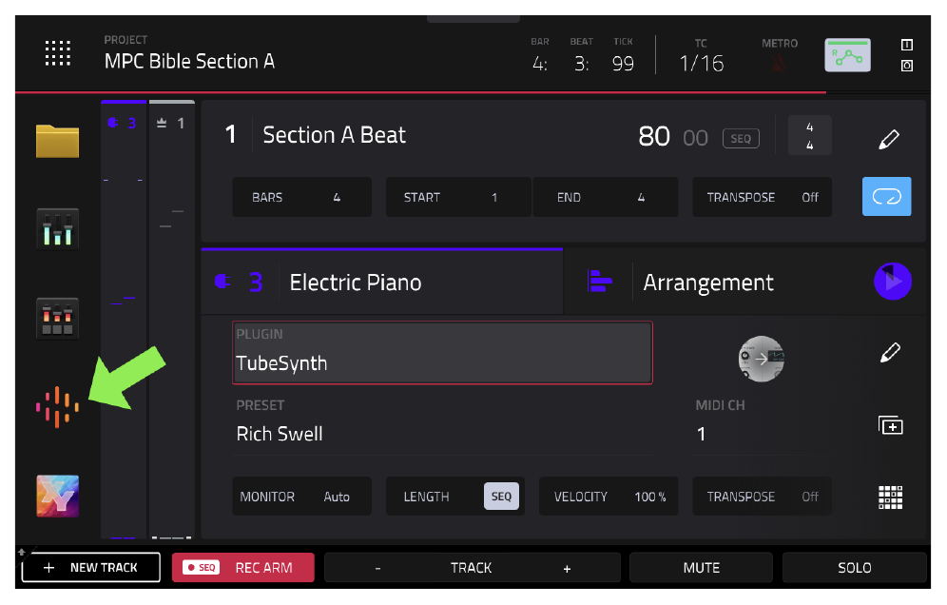The width and height of the screenshot is (947, 605).
Task: Change the MONITOR Auto setting
Action: (302, 497)
